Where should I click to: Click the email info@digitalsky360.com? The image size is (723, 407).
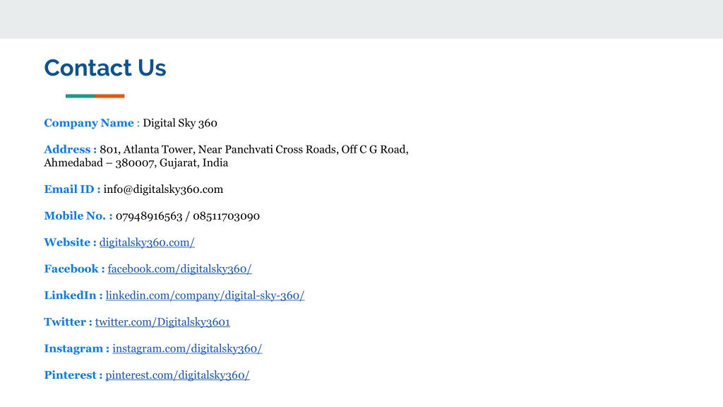click(163, 189)
